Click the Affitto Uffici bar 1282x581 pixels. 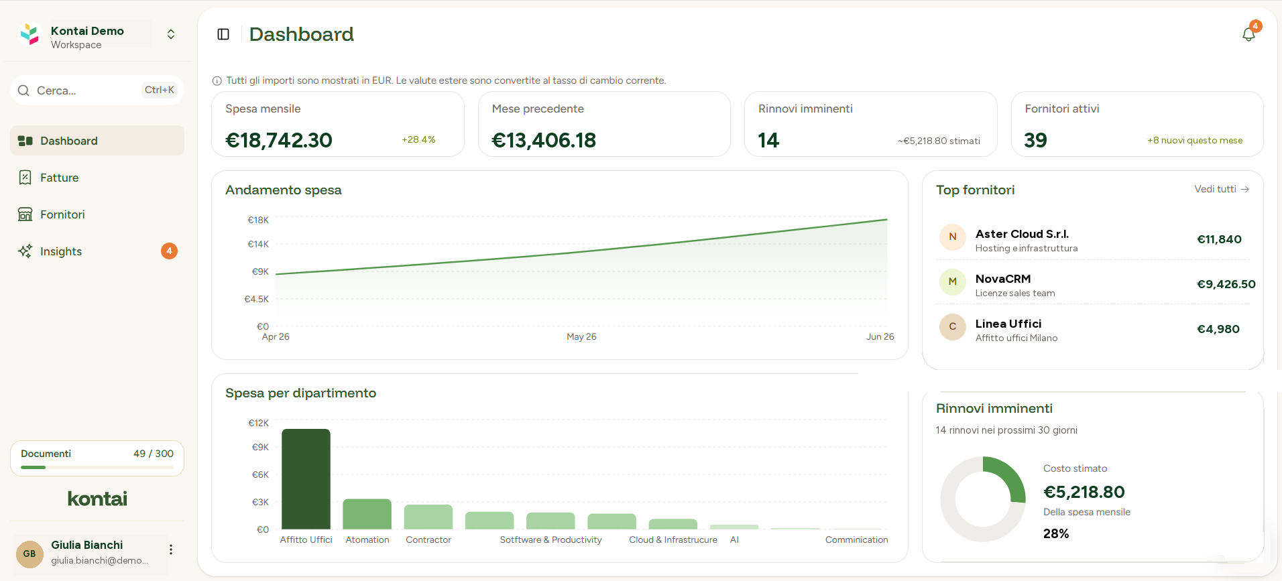306,479
